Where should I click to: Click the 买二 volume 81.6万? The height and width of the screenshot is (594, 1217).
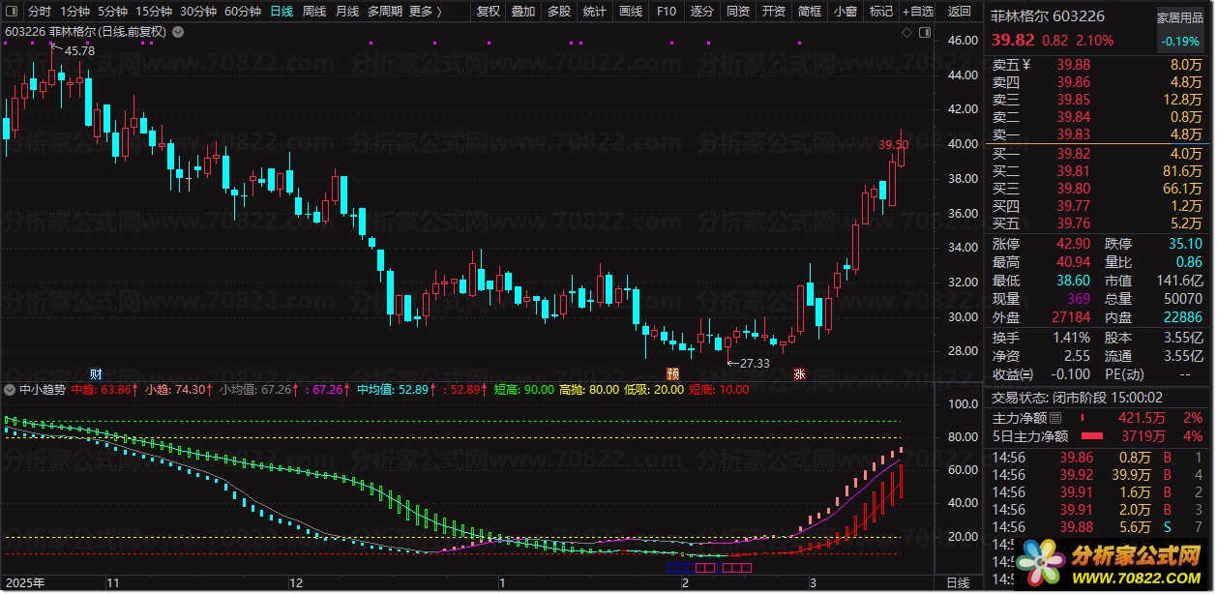1183,171
